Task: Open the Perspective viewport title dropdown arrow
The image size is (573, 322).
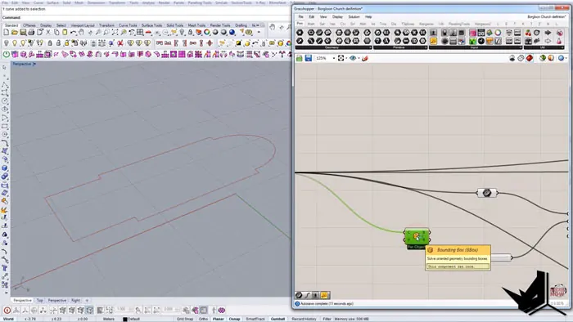Action: (x=34, y=64)
